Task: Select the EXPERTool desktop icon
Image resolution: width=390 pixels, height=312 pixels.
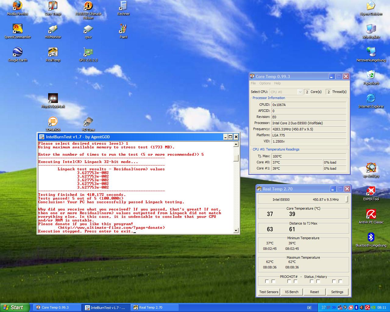Action: 371,193
